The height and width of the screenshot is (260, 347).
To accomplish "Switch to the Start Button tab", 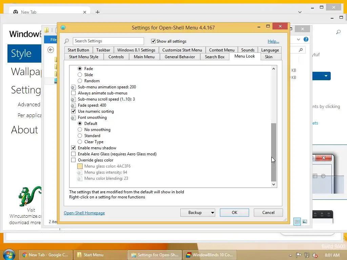I will point(78,50).
